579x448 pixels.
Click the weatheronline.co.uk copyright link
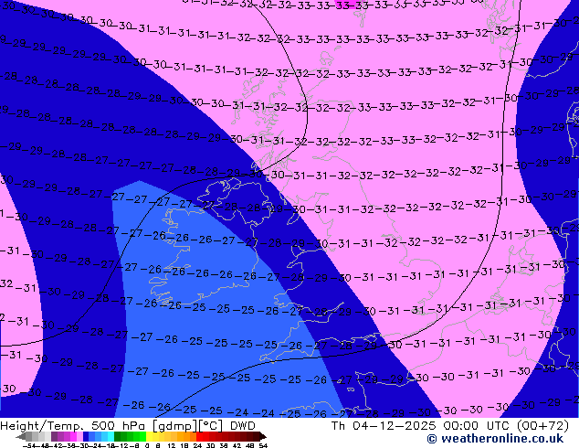pyautogui.click(x=495, y=439)
